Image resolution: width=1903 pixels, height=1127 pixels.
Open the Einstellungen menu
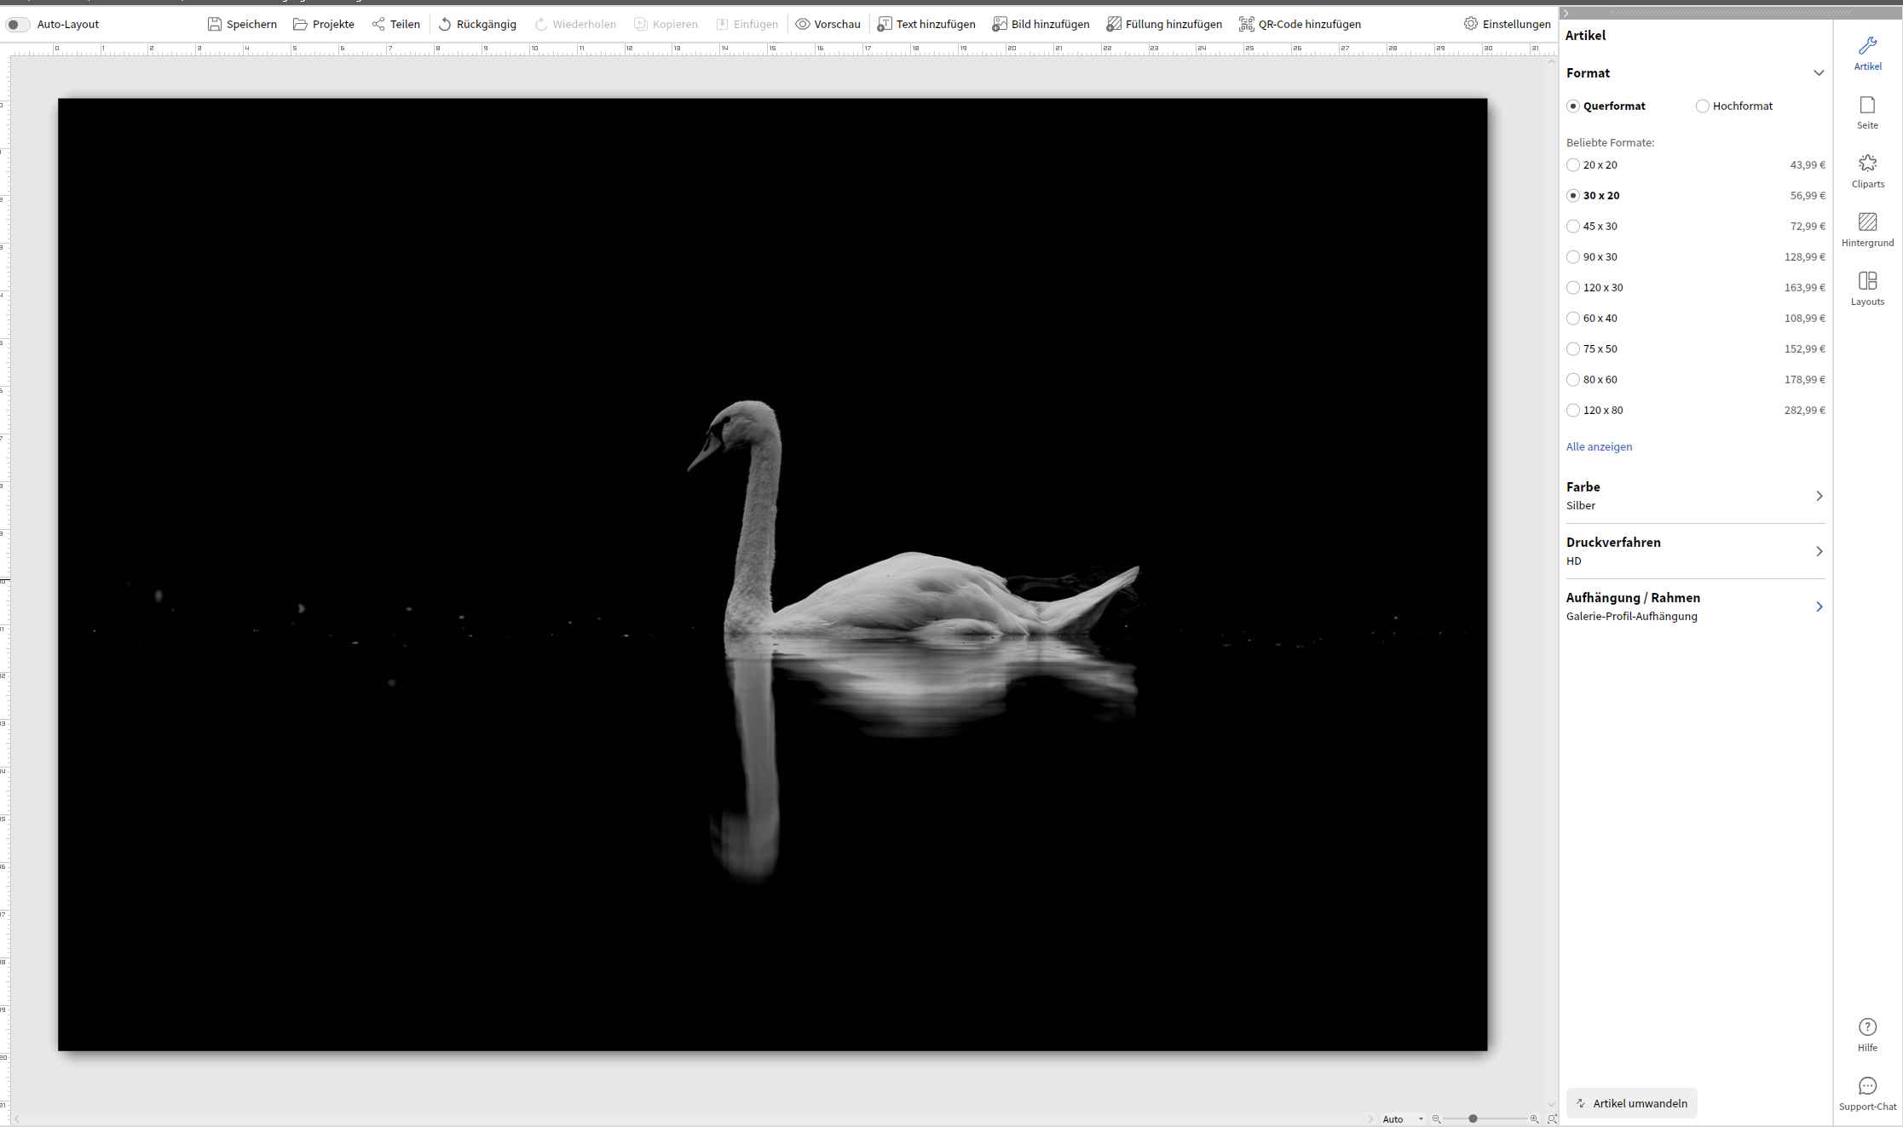(1507, 24)
